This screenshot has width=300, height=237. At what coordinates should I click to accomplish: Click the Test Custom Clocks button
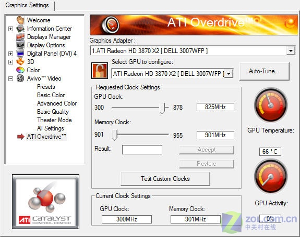point(165,179)
